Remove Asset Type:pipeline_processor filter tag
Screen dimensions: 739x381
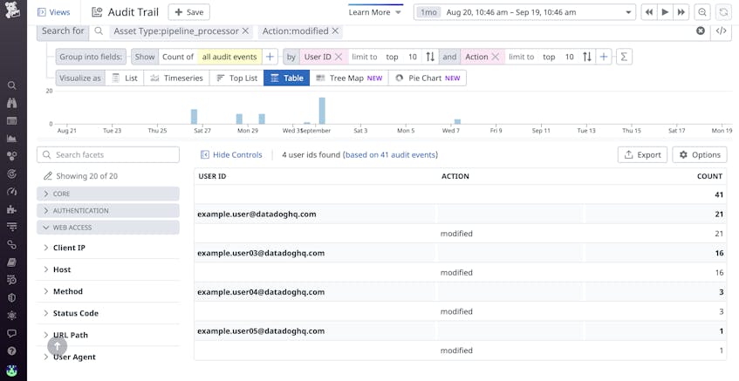[x=245, y=31]
